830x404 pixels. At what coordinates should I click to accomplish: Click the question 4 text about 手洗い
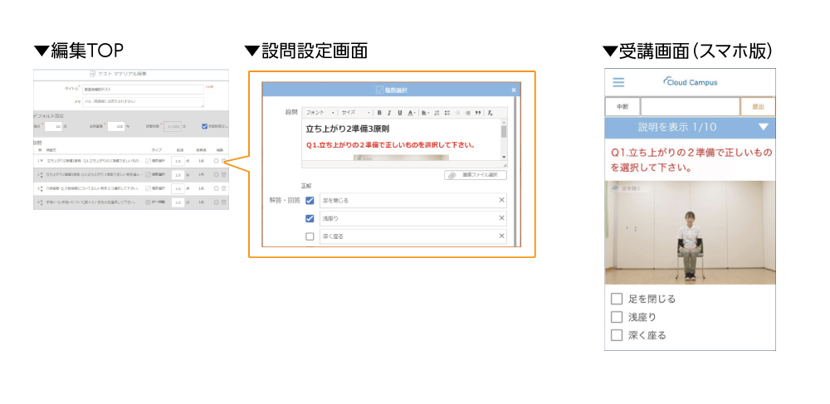tap(91, 202)
